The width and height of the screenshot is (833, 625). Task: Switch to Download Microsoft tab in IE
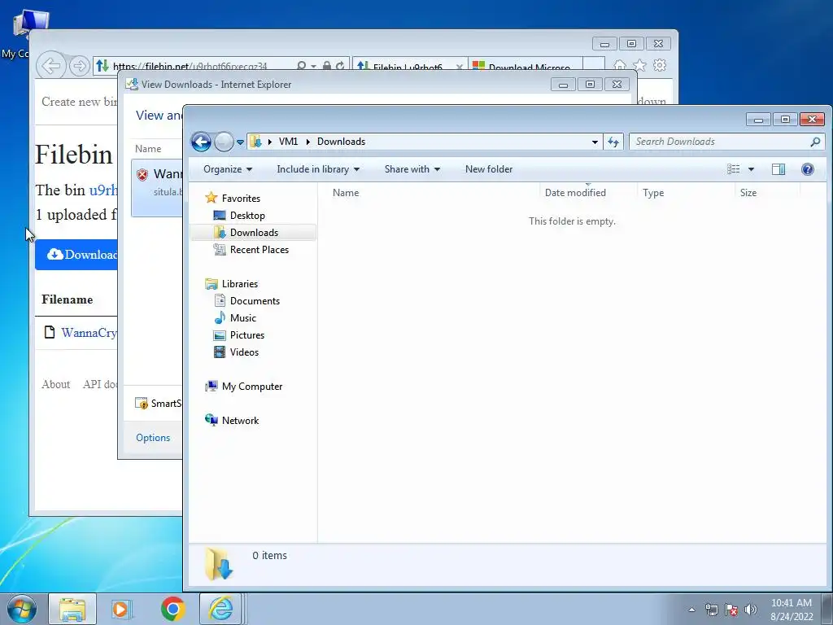coord(525,67)
